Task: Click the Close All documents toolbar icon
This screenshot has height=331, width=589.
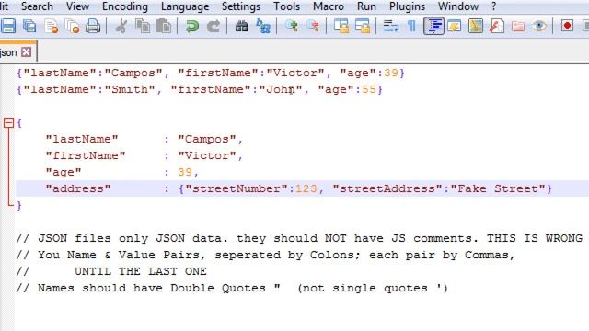Action: point(72,26)
